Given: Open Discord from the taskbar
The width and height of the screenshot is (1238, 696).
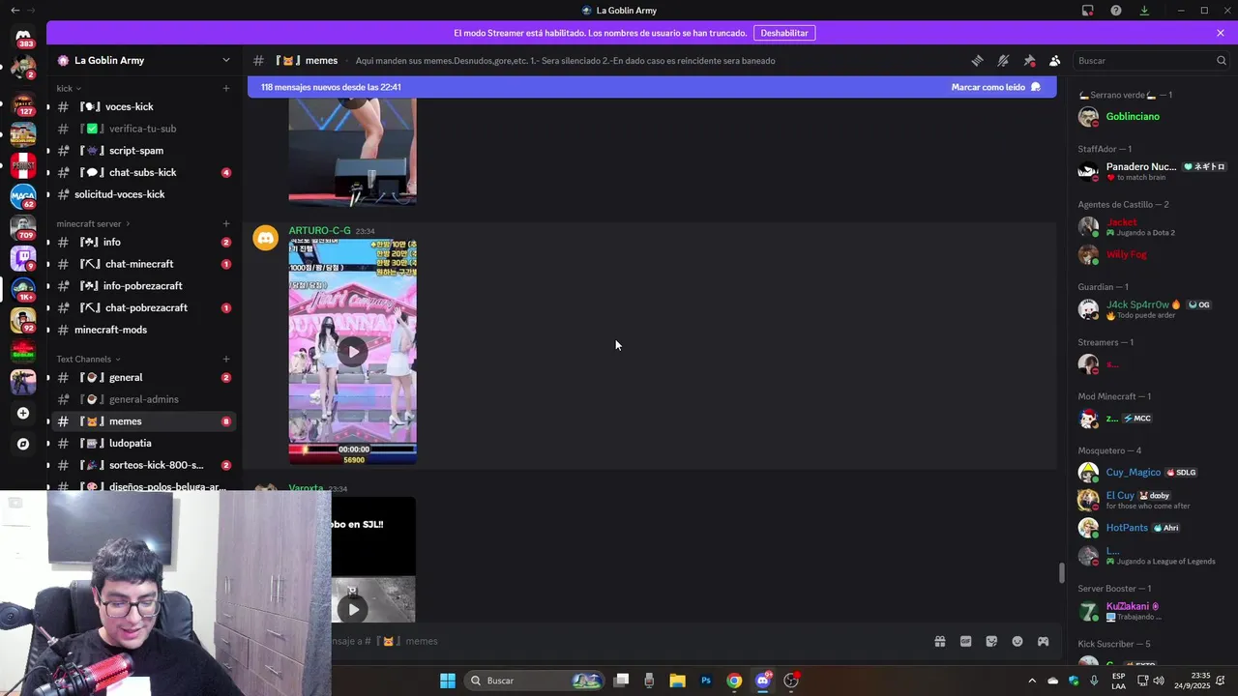Looking at the screenshot, I should tap(763, 681).
